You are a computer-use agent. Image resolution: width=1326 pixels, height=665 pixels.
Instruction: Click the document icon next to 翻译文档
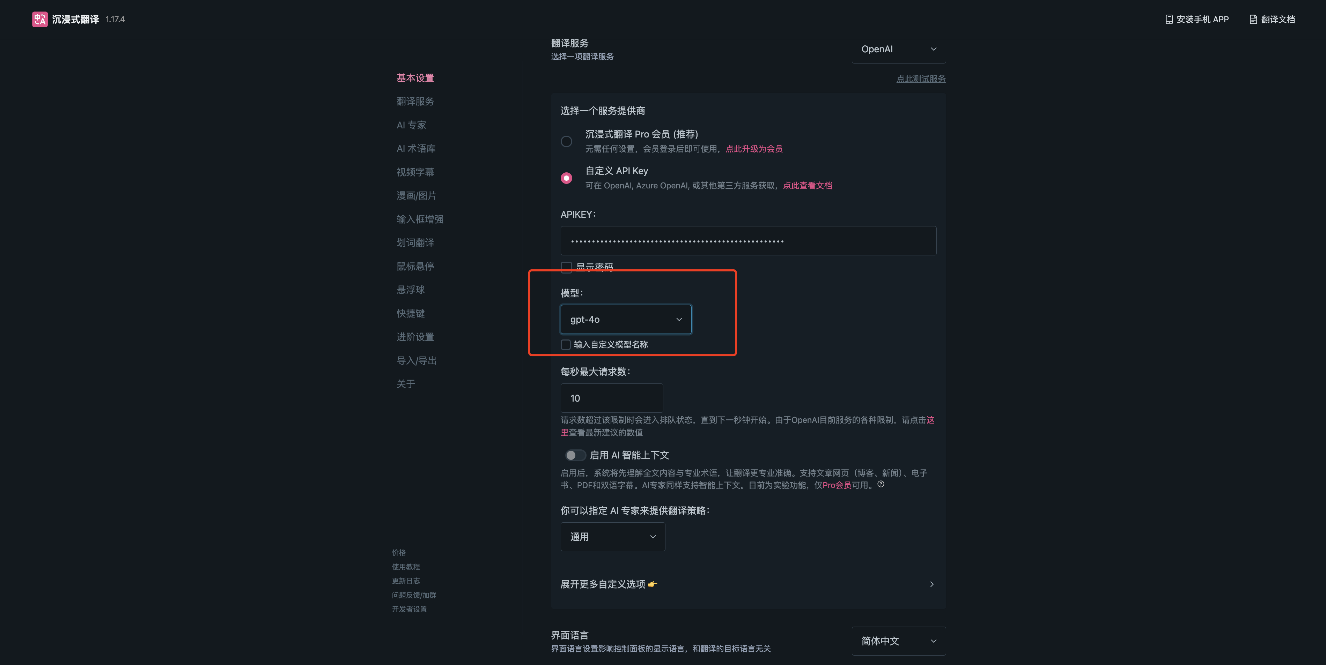pyautogui.click(x=1253, y=19)
